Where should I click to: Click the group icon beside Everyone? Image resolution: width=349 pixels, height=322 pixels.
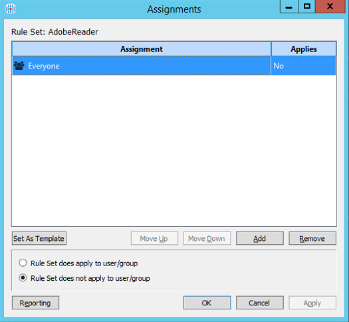click(19, 66)
